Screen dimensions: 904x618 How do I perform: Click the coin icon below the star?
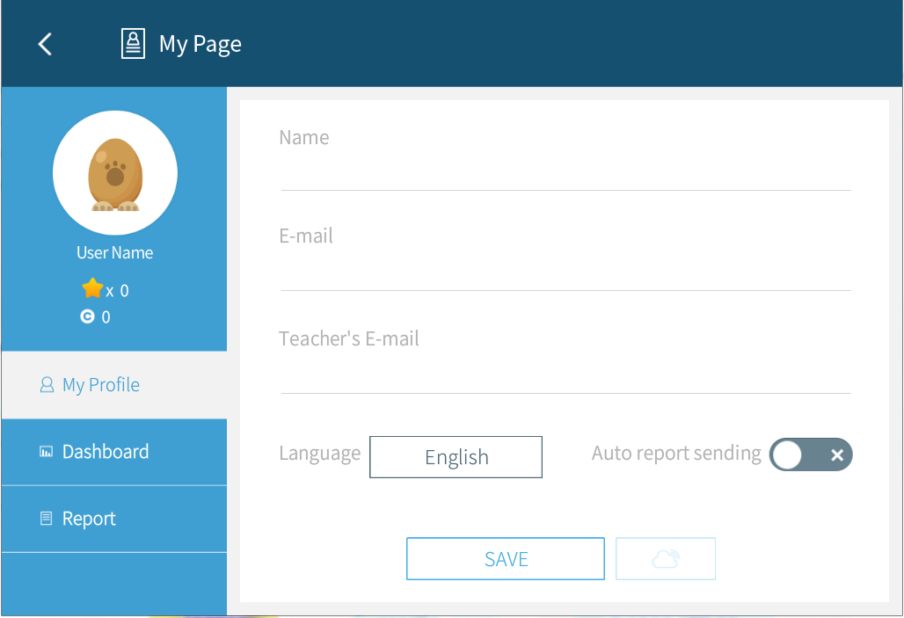click(87, 316)
